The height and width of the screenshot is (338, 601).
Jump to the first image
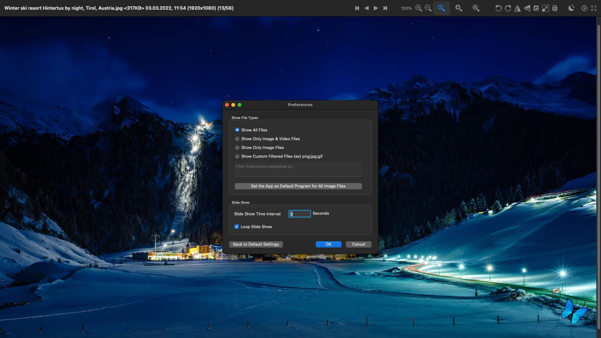point(357,8)
